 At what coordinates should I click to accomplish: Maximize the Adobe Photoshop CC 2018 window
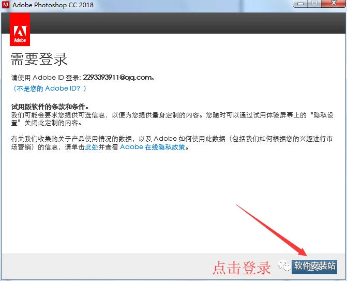coord(314,3)
